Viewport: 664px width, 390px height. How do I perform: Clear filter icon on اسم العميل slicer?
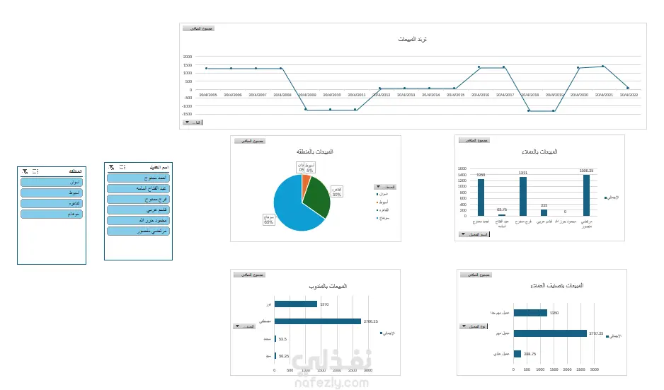click(111, 167)
